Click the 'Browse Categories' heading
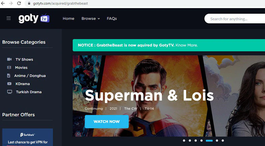The image size is (265, 146). [x=24, y=42]
